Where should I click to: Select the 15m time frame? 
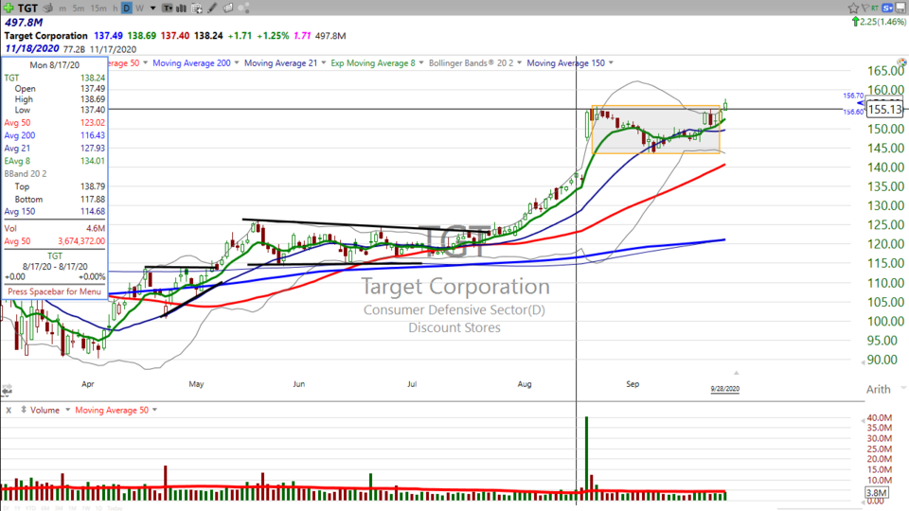[98, 9]
